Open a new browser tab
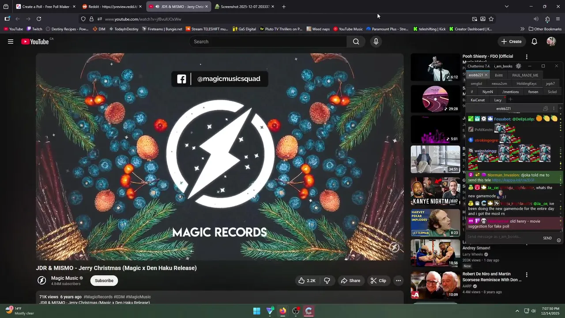The image size is (565, 318). 284,7
